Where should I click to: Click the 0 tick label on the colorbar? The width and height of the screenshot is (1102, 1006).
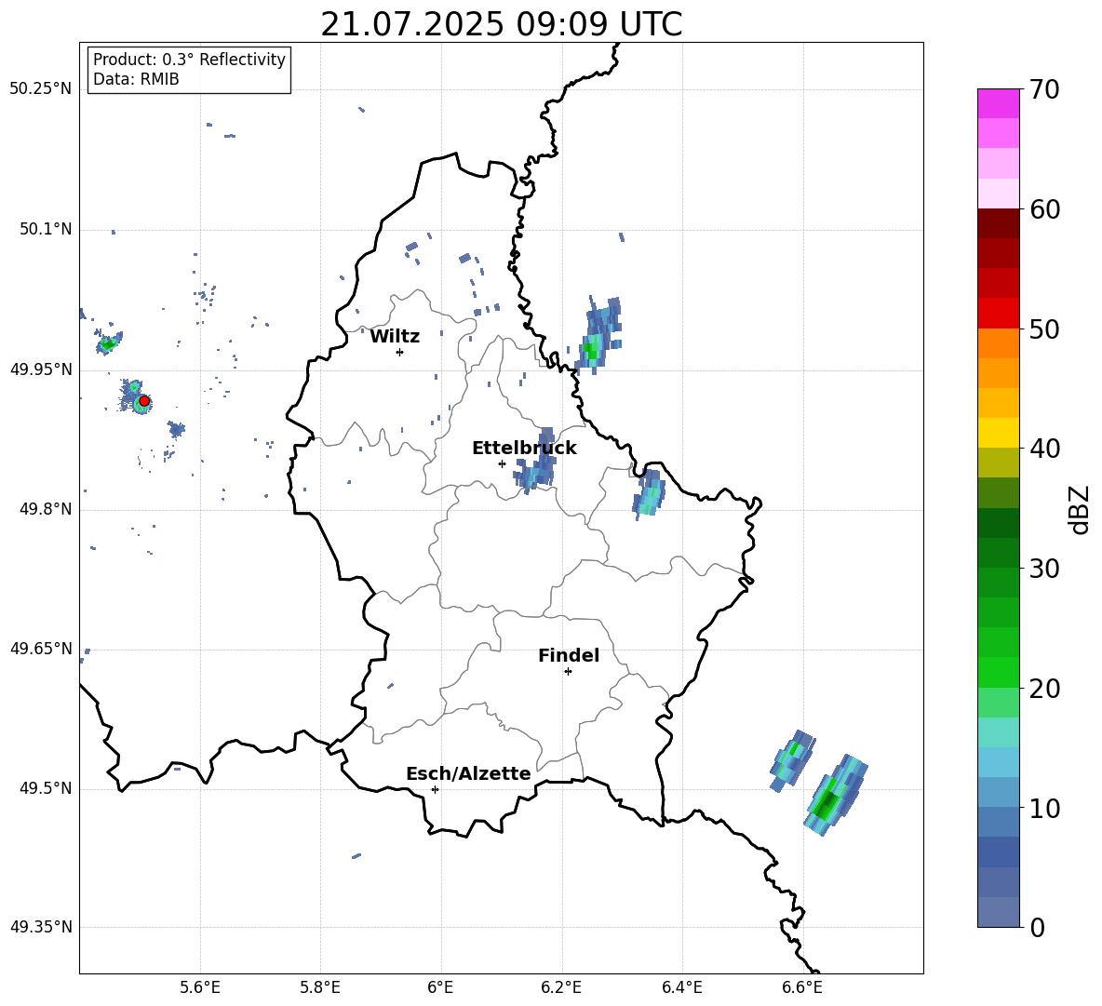point(1037,927)
